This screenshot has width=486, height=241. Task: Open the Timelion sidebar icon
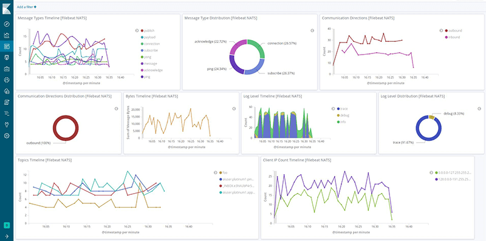(7, 58)
